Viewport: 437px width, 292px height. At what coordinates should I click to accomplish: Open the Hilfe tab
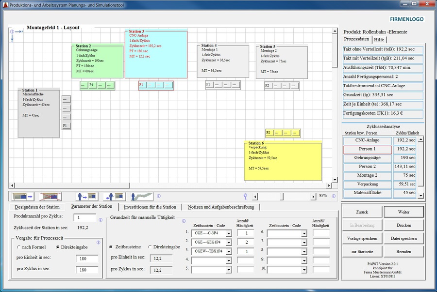tap(379, 39)
